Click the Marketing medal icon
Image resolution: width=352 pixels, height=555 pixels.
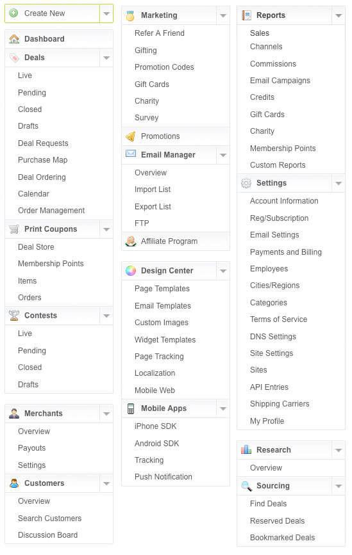point(130,15)
